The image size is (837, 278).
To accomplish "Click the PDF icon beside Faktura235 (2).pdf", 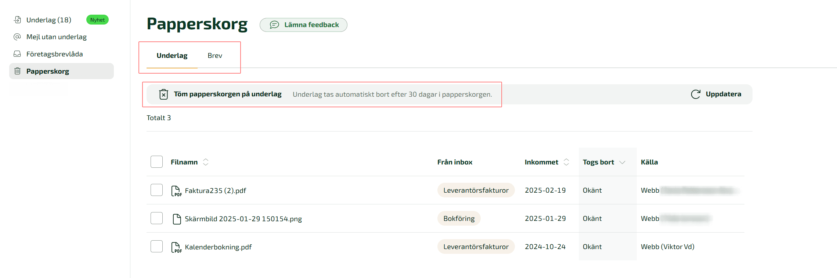I will click(x=176, y=191).
